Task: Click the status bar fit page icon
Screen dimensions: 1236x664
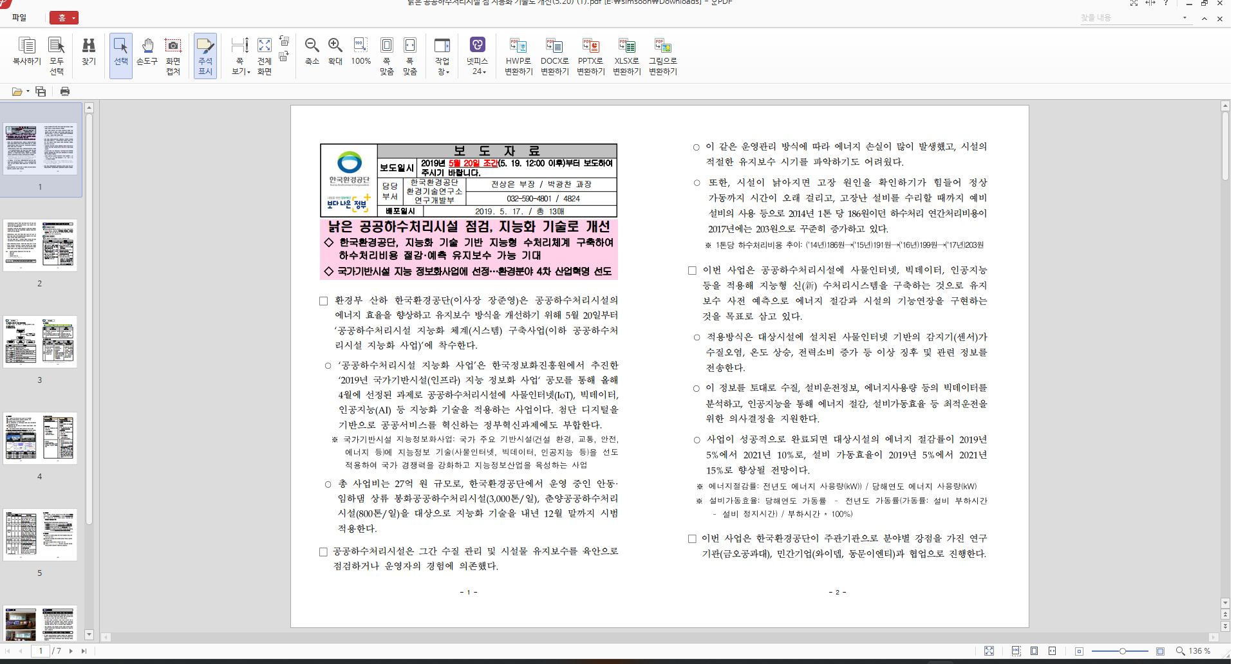Action: click(1034, 651)
